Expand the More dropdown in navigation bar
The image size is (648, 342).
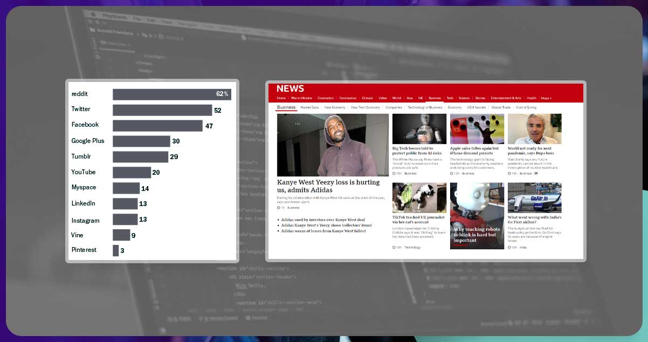point(546,98)
